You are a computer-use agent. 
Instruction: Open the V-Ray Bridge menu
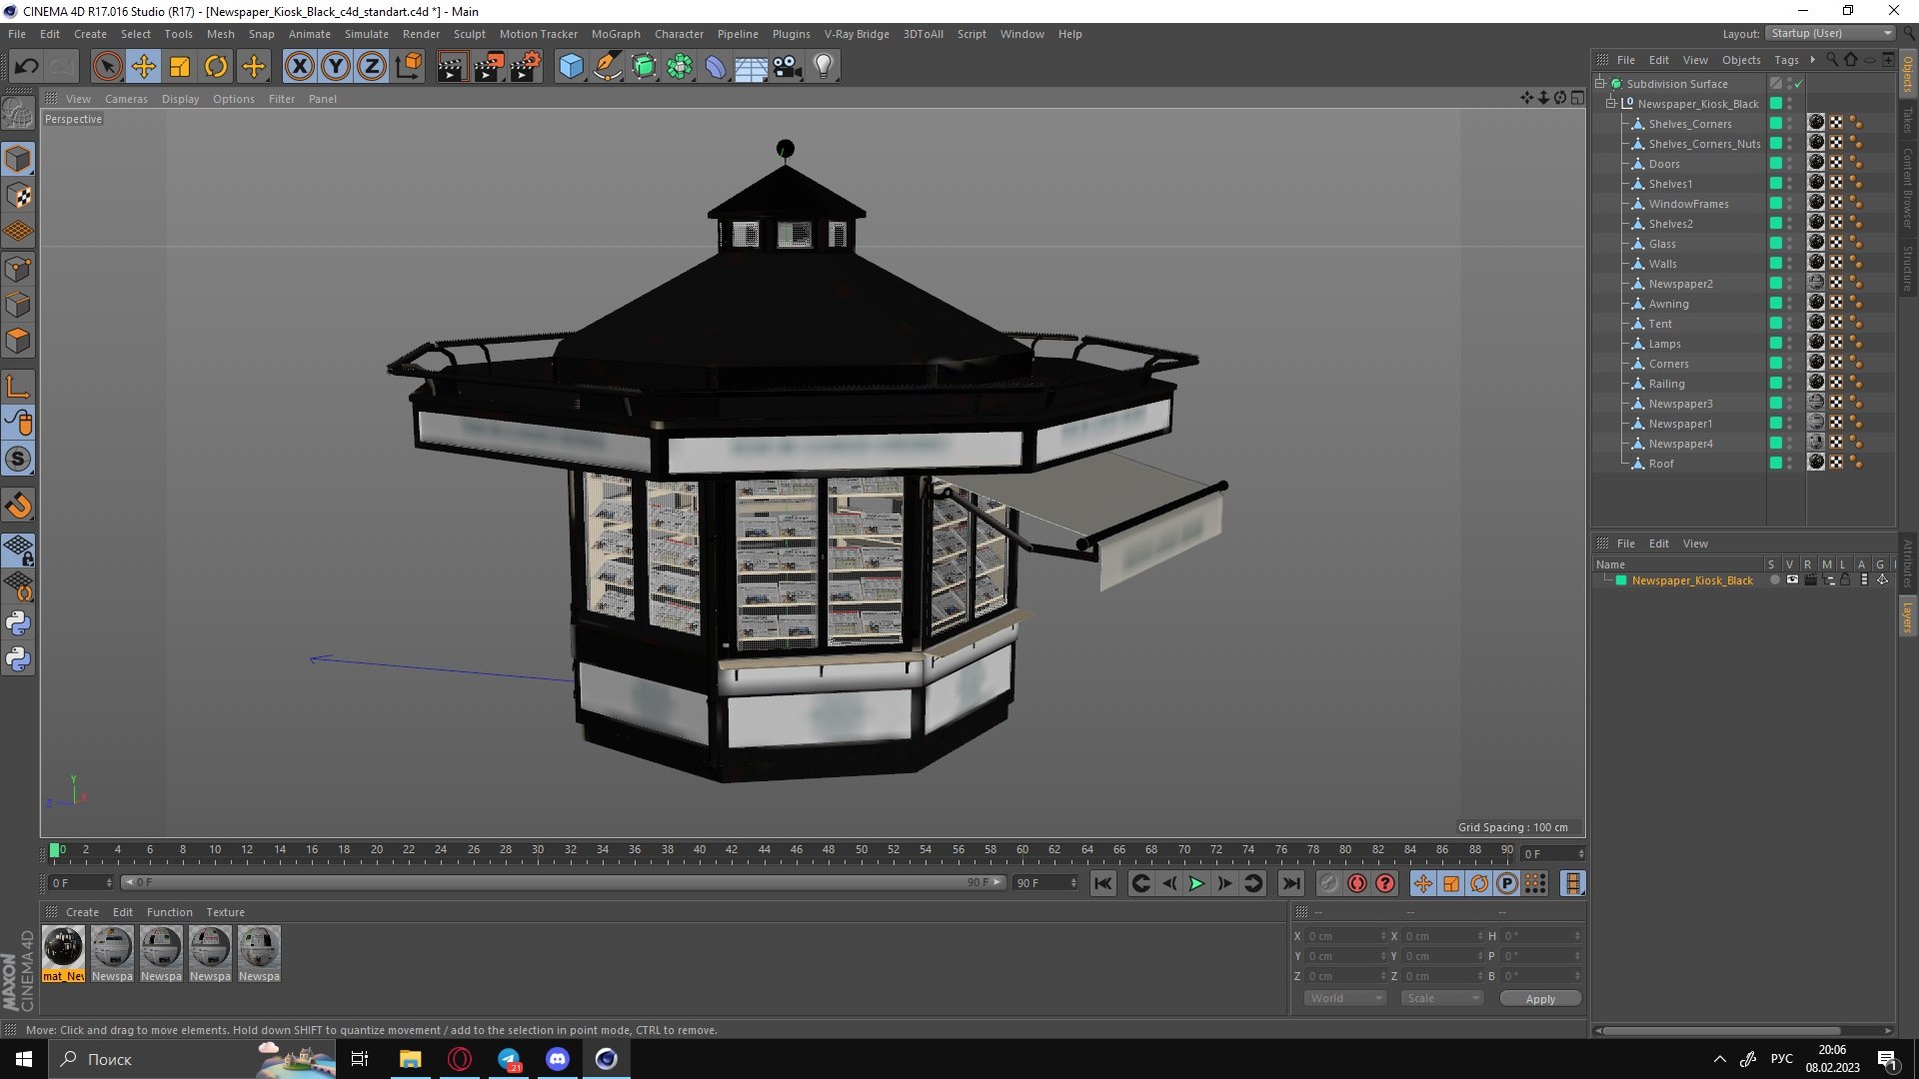857,34
